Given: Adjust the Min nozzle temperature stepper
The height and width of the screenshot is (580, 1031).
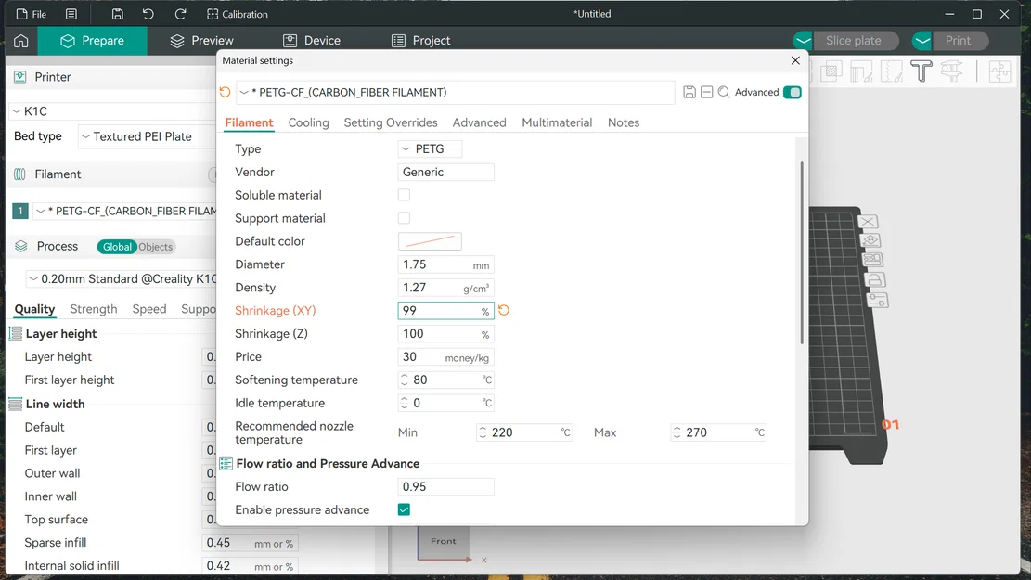Looking at the screenshot, I should click(483, 432).
